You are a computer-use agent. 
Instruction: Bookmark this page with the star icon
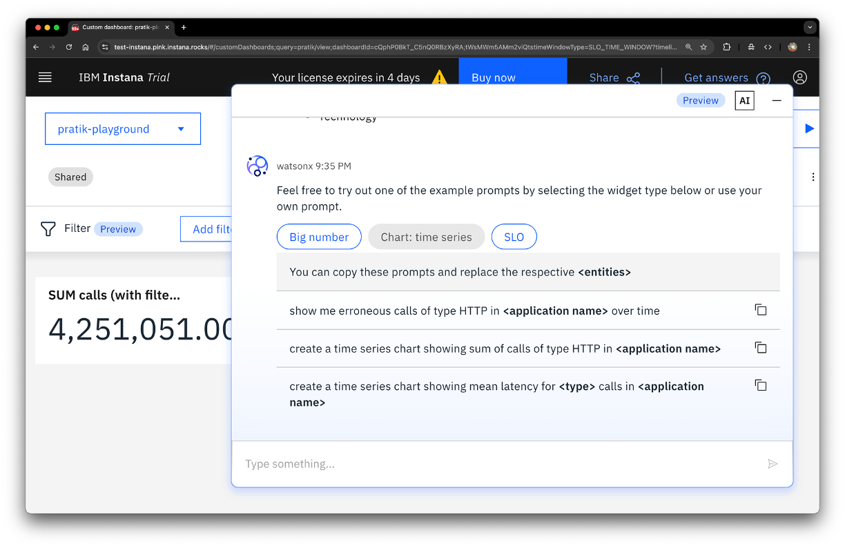703,47
